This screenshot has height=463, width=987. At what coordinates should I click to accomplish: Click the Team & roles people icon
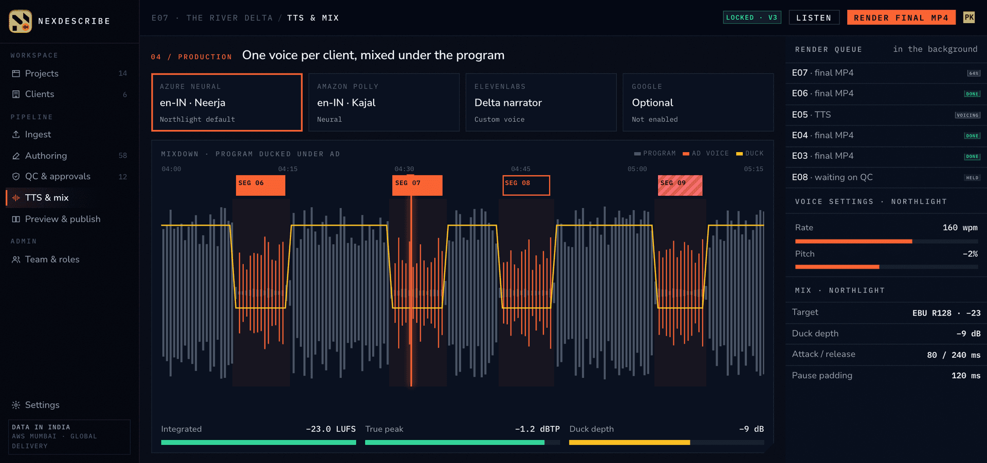pyautogui.click(x=16, y=260)
